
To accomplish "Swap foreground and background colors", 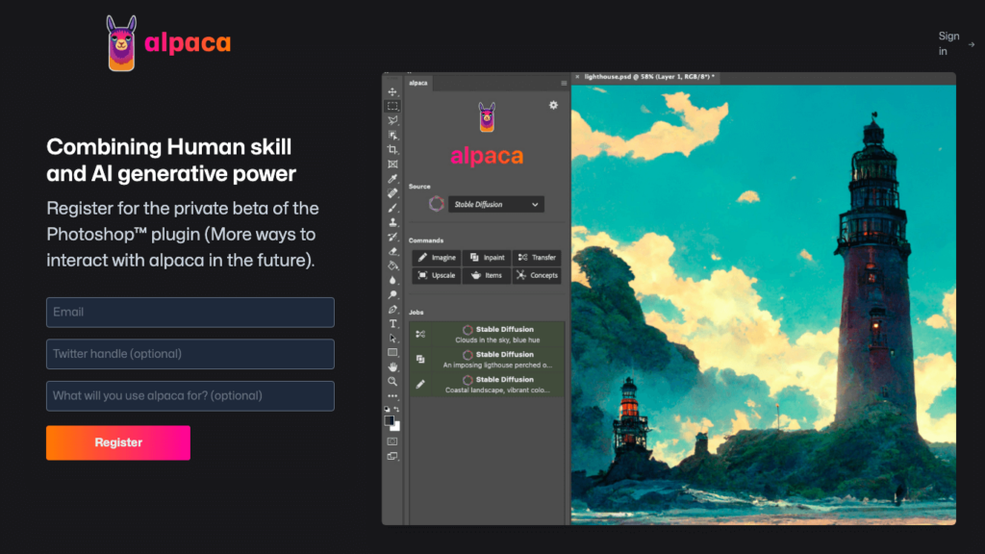I will click(397, 410).
